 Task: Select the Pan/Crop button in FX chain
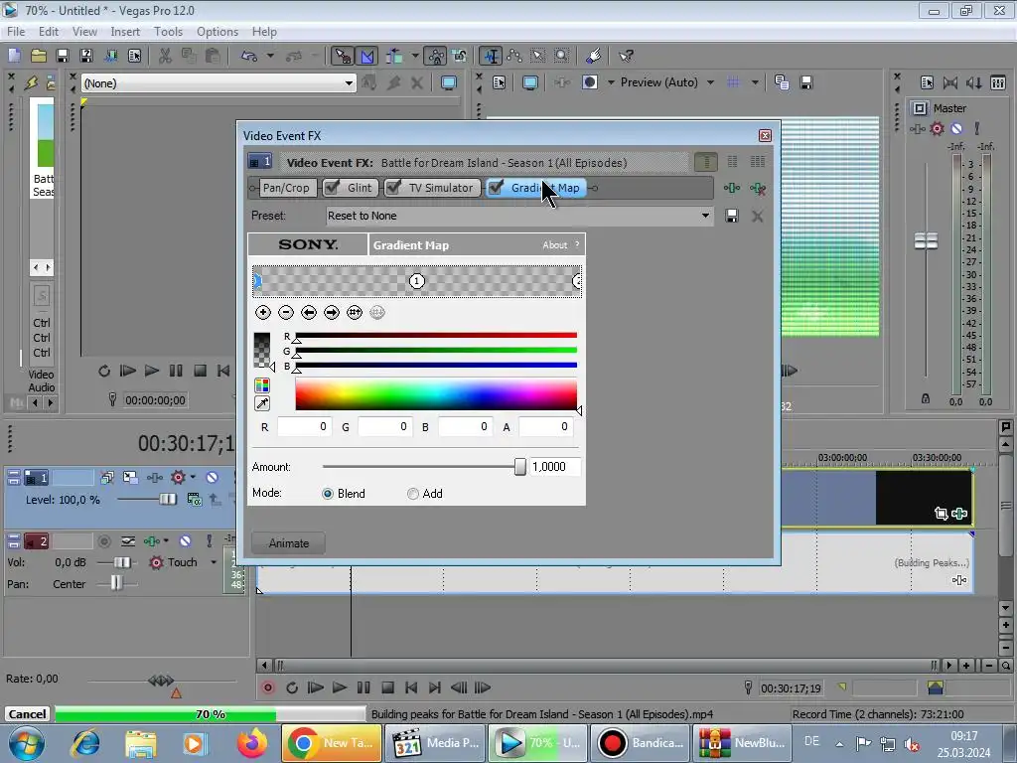pos(286,188)
